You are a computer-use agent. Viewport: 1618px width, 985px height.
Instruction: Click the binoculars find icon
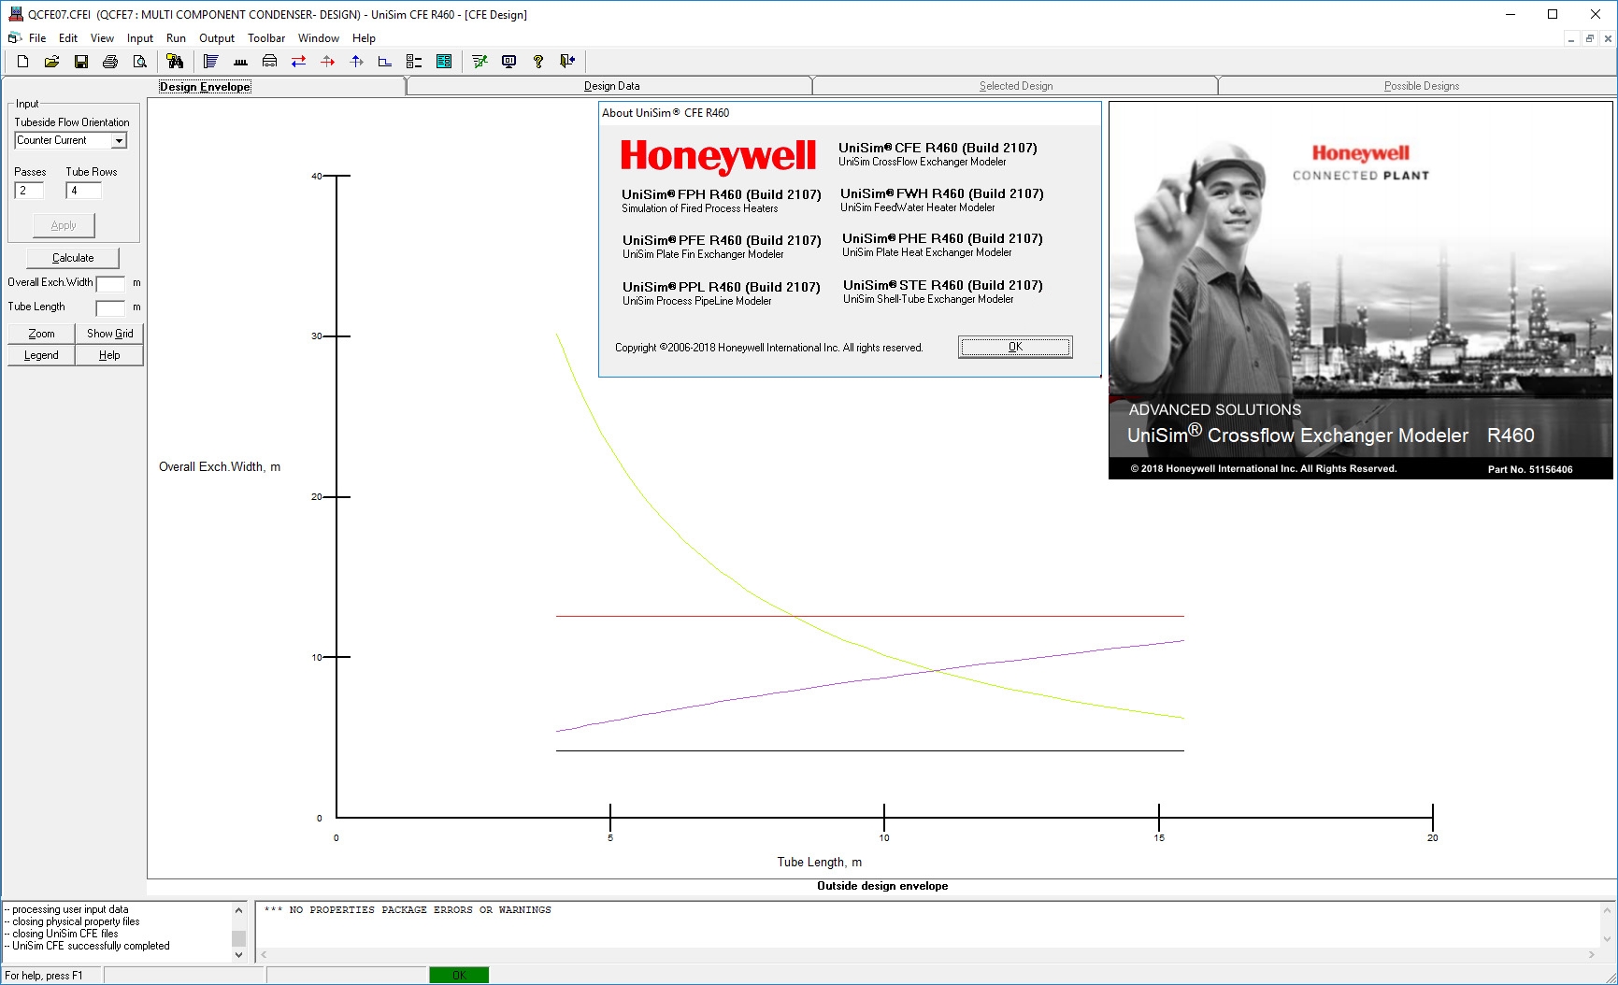point(175,62)
